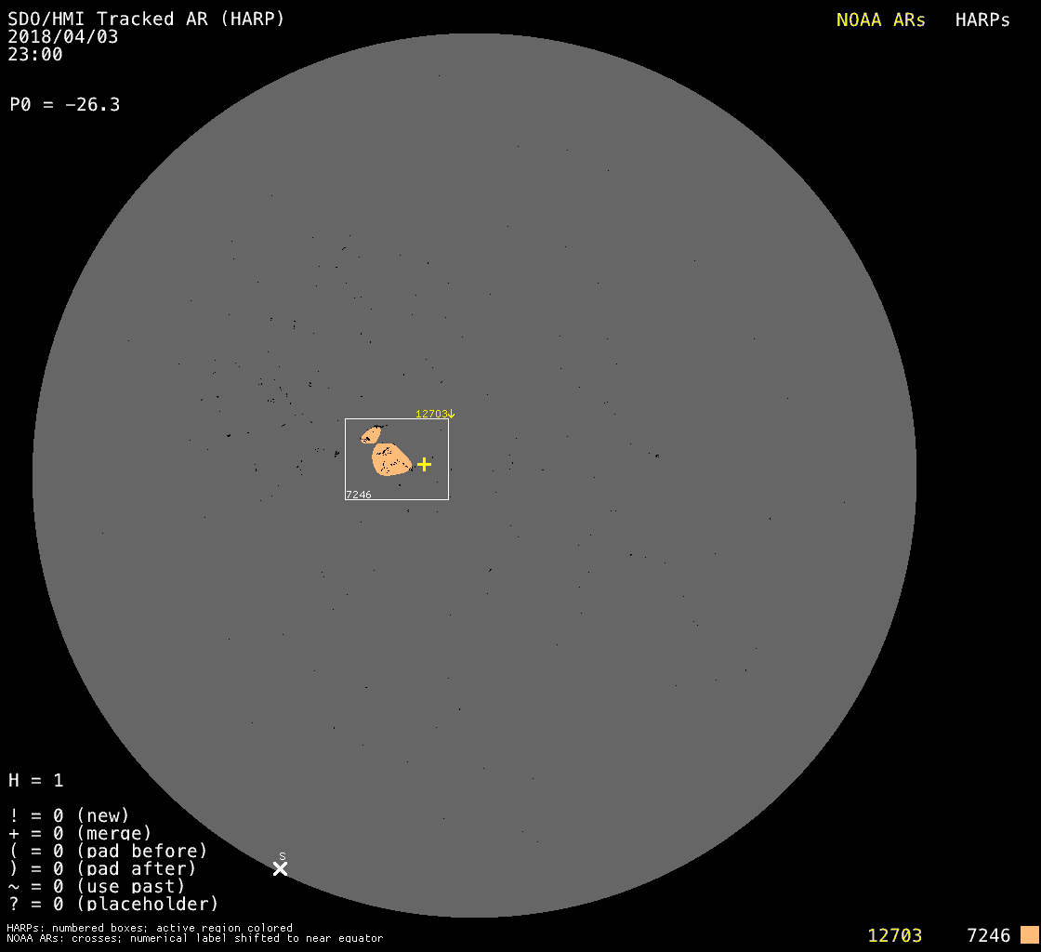Click the 'SDO/HMI Tracked AR (HARP)' title

tap(146, 19)
